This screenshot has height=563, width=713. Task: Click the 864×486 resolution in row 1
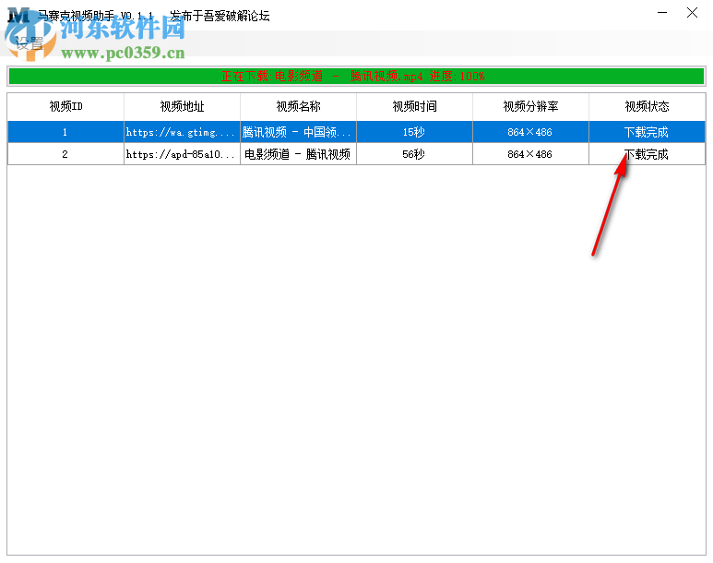coord(530,132)
